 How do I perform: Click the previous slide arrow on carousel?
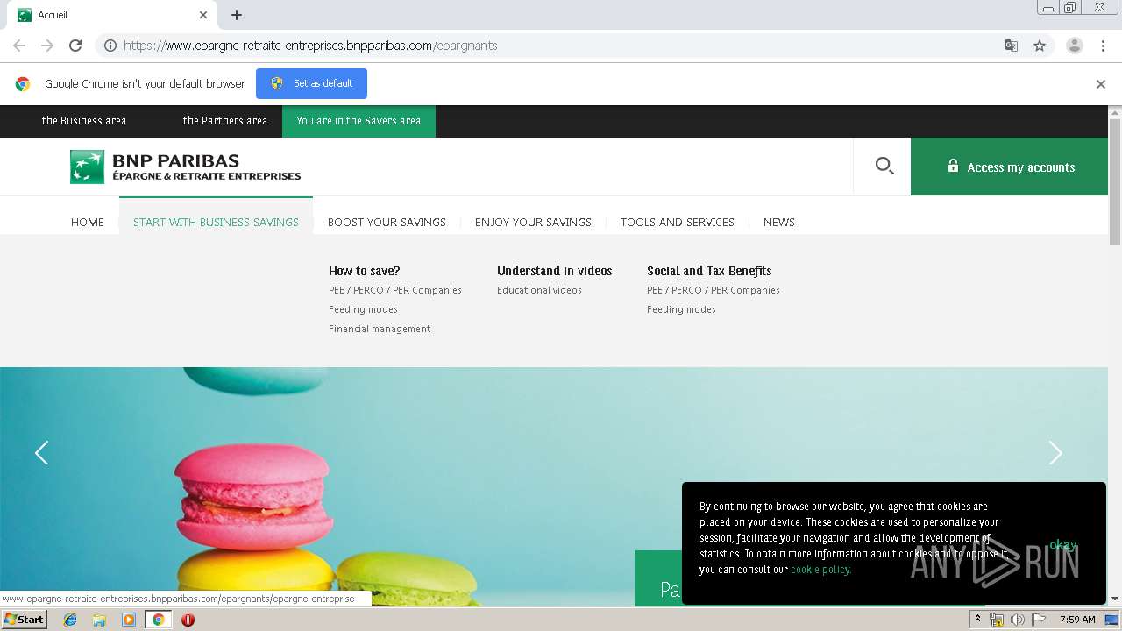41,452
